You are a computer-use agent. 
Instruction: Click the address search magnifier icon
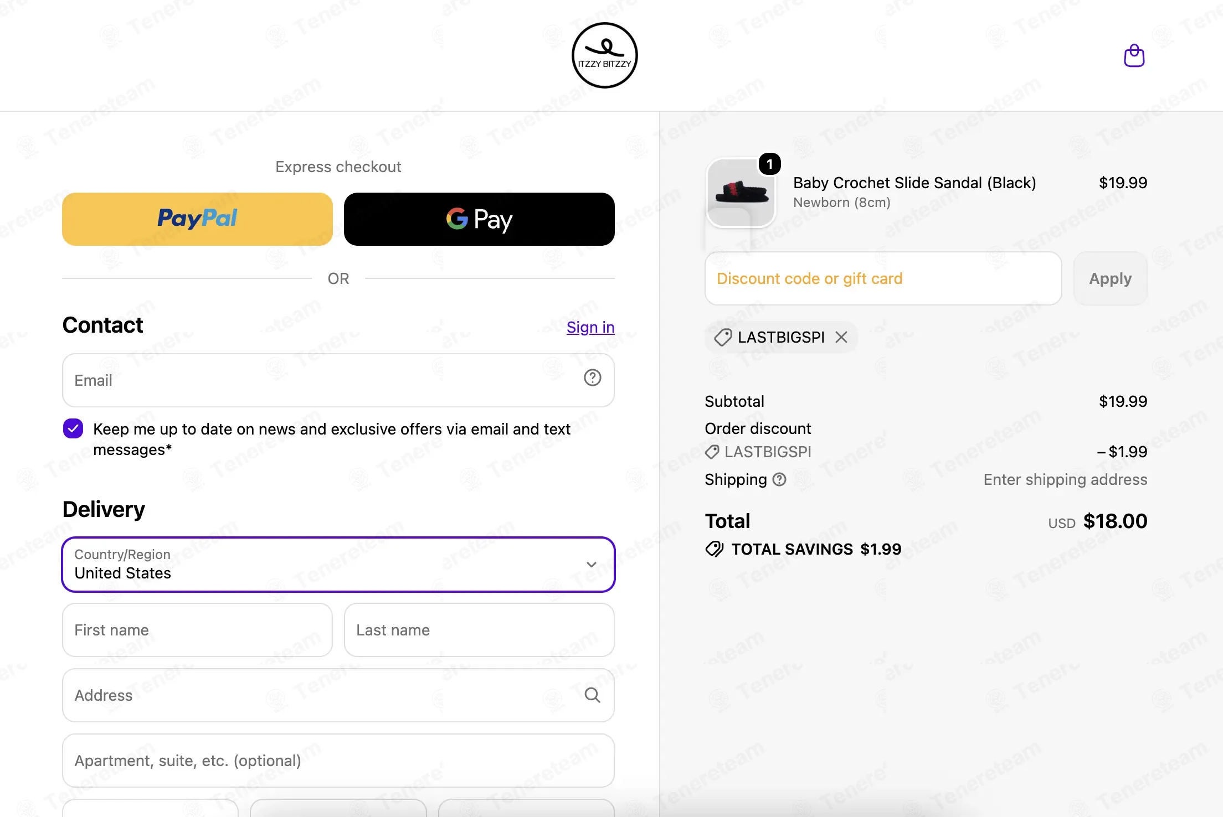[592, 695]
